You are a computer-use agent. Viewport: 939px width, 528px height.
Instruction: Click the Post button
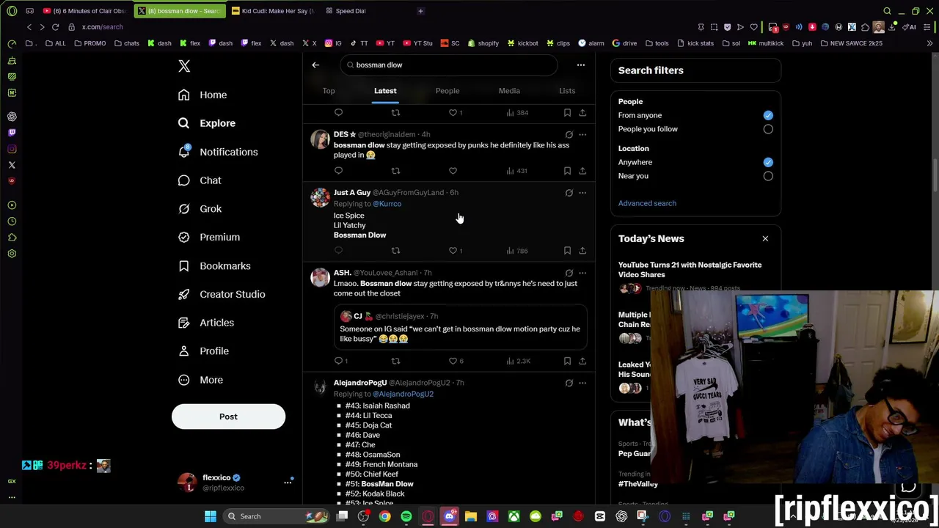point(228,417)
